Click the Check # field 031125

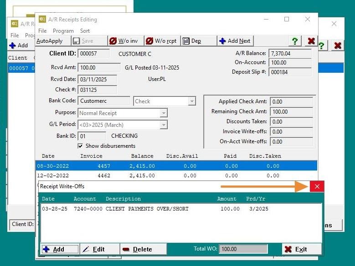[98, 90]
